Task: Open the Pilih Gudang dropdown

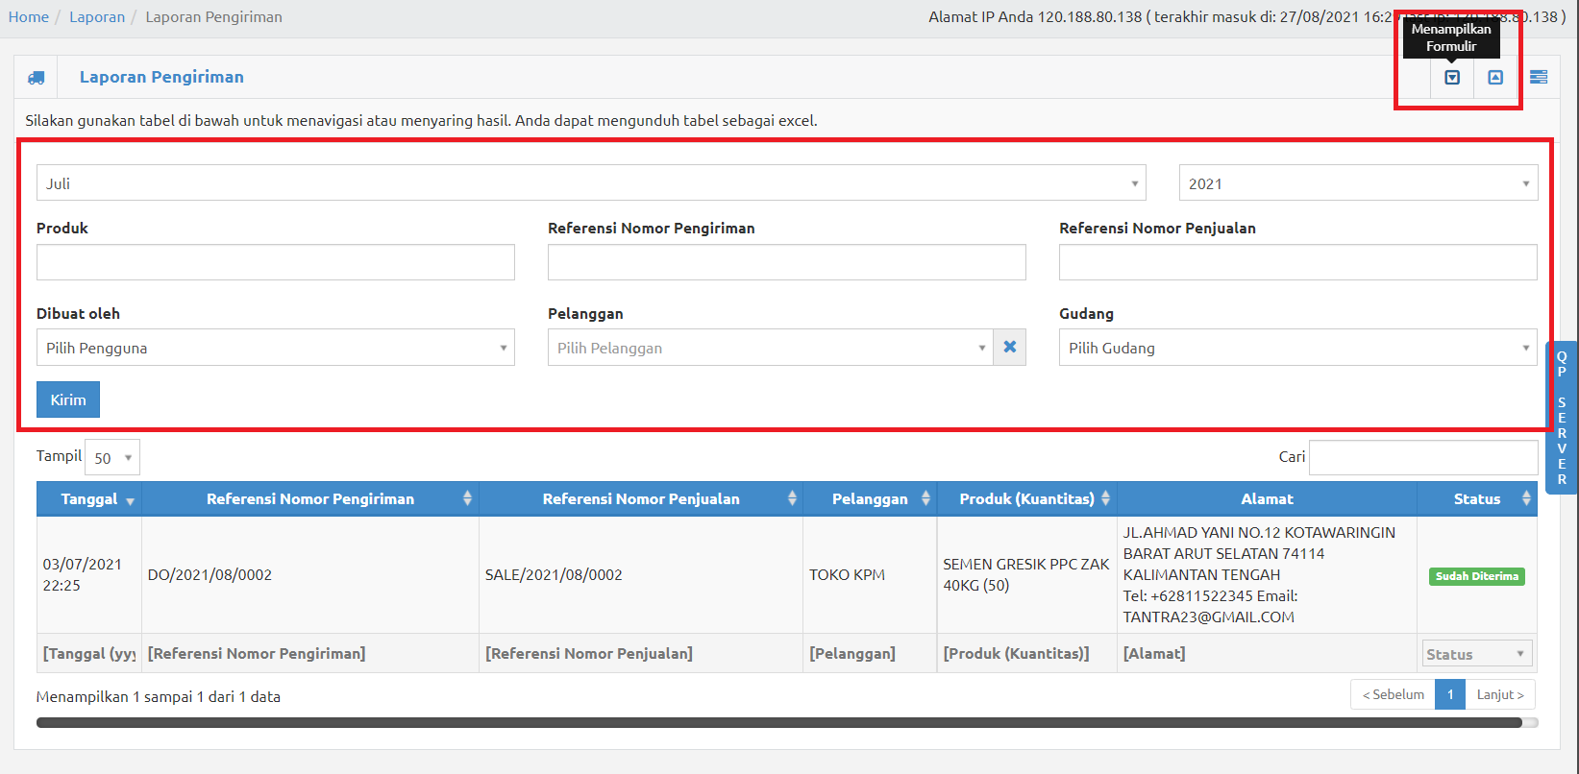Action: (x=1298, y=348)
